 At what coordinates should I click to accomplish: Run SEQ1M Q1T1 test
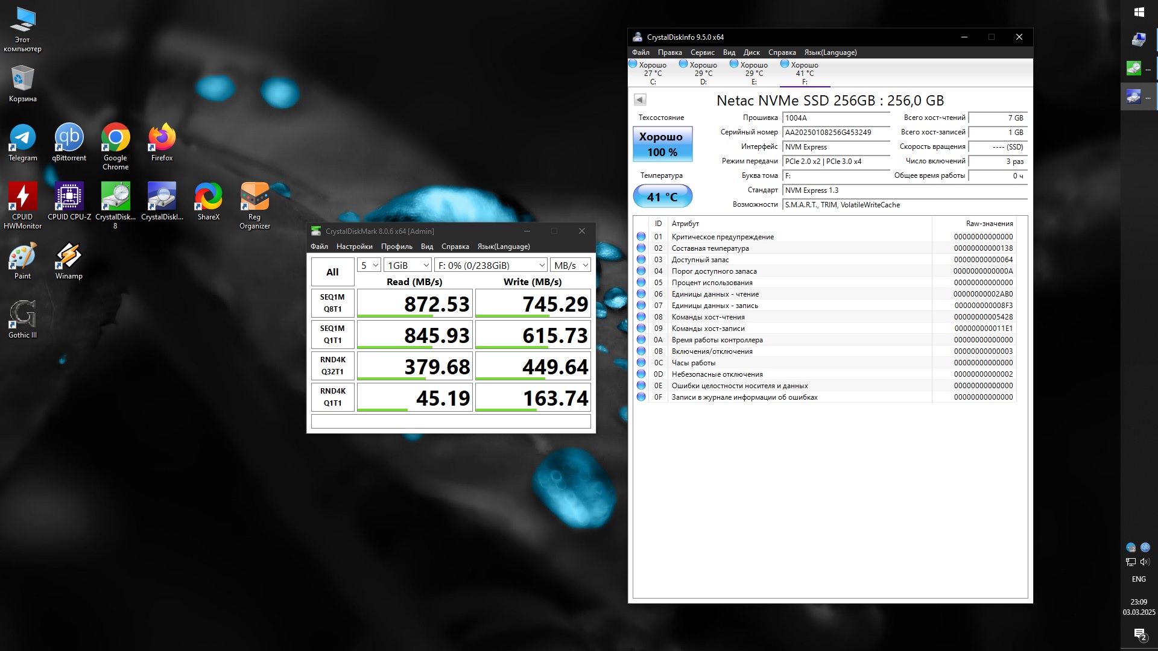(332, 335)
